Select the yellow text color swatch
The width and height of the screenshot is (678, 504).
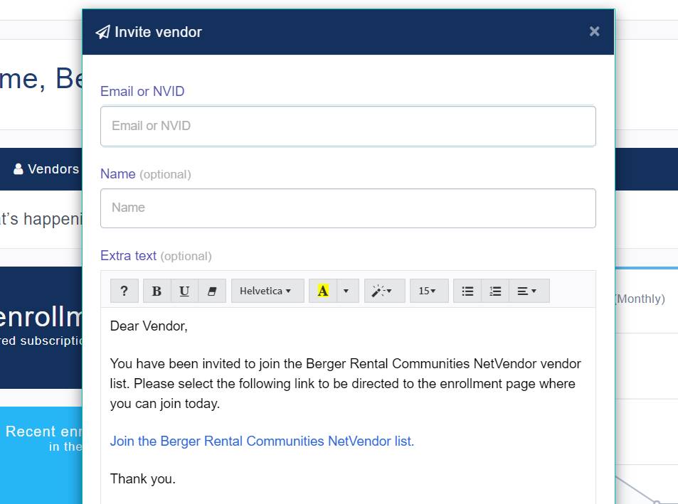pos(323,291)
